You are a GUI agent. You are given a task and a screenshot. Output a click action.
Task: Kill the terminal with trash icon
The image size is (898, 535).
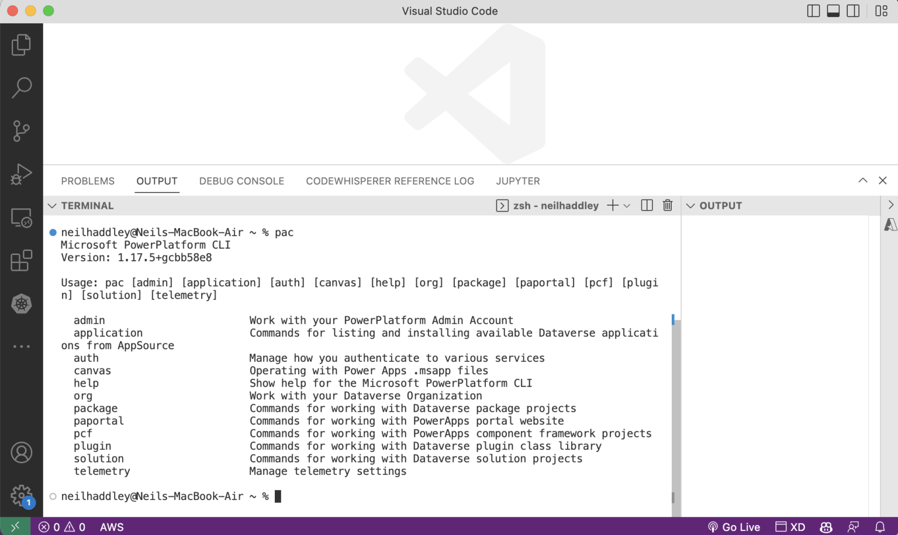668,205
